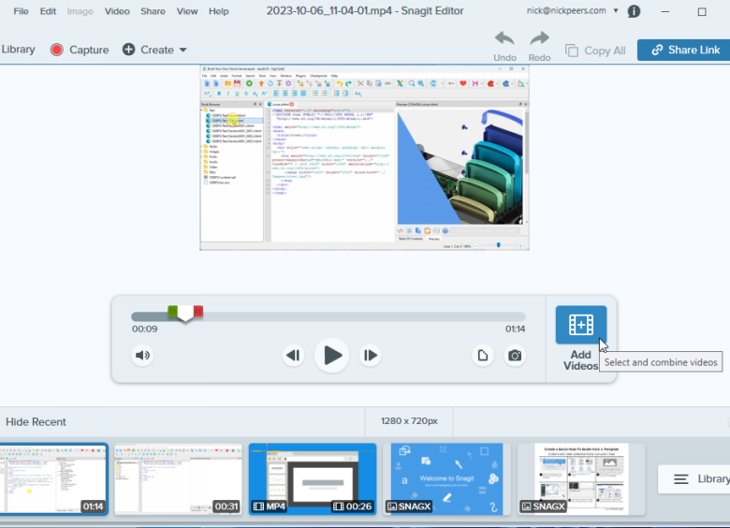This screenshot has width=730, height=528.
Task: Open Library button in recent tray
Action: coord(694,479)
